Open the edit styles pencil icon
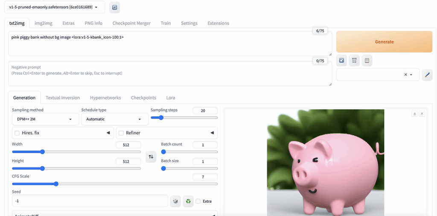 click(x=427, y=75)
